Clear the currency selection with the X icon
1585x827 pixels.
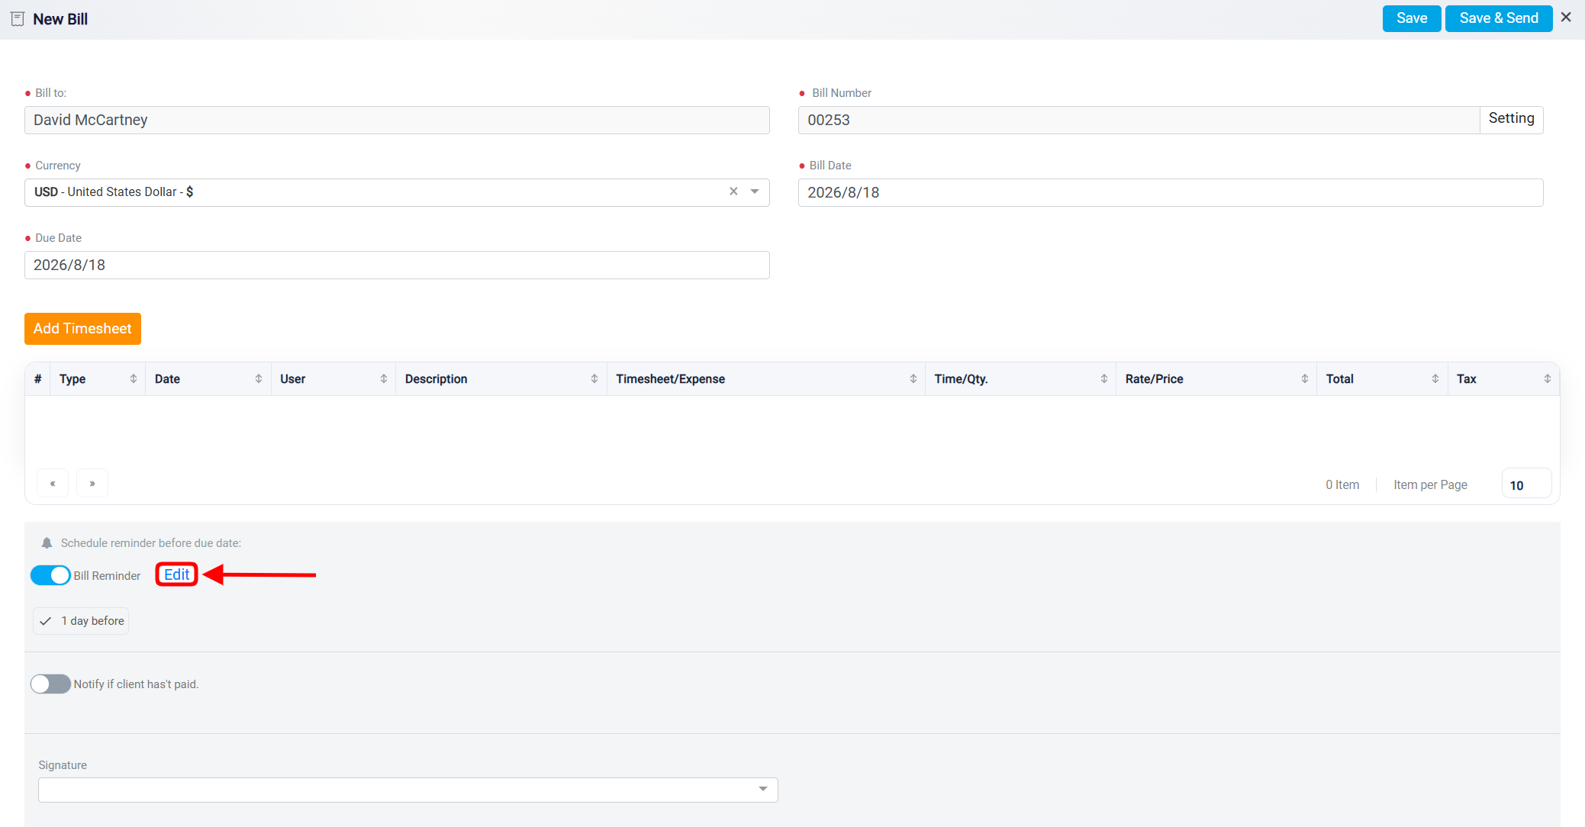click(x=733, y=191)
